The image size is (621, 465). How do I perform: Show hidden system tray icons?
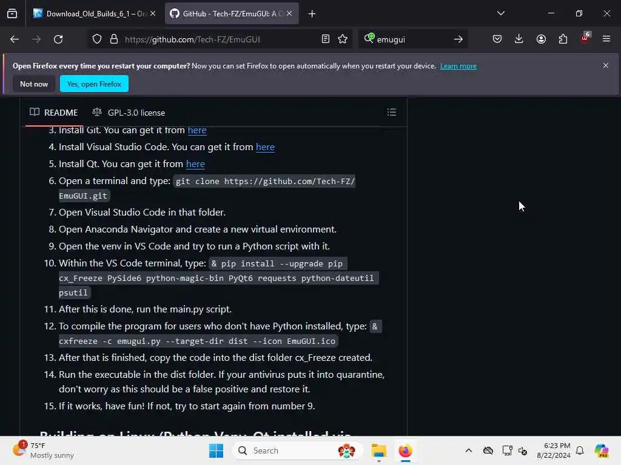[x=469, y=450]
